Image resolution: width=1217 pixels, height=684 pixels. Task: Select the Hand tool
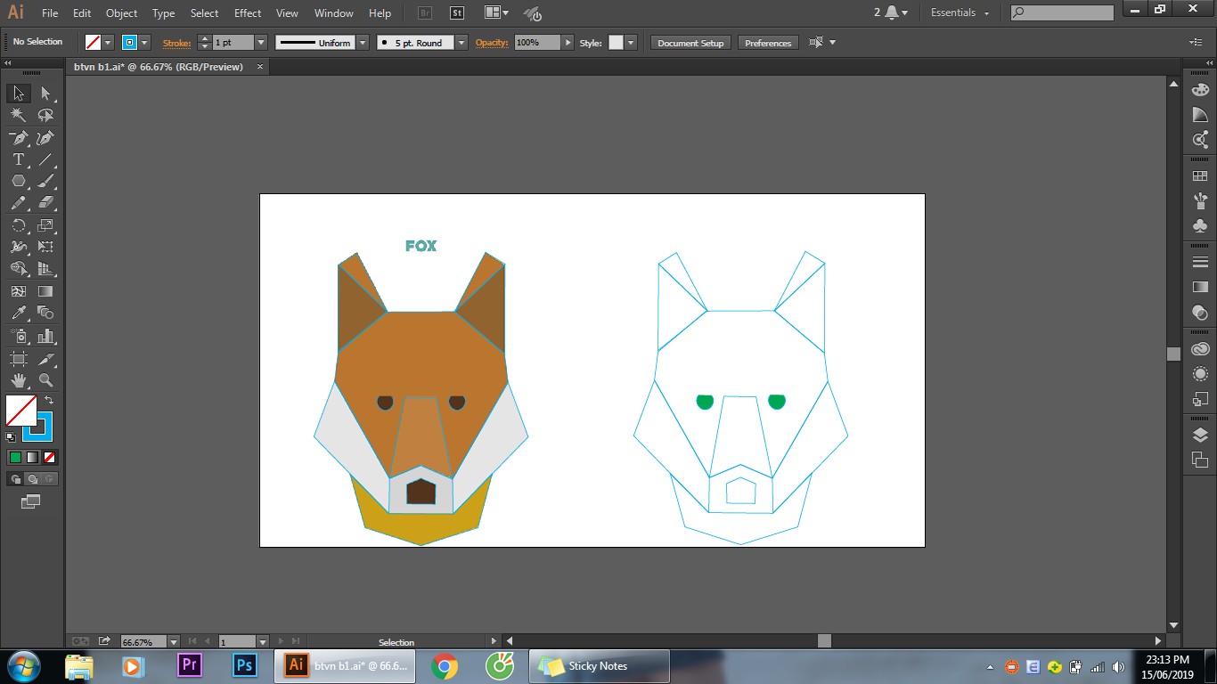click(x=18, y=380)
